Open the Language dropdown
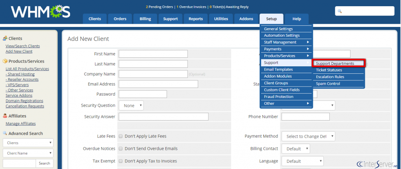401x169 pixels. (303, 161)
